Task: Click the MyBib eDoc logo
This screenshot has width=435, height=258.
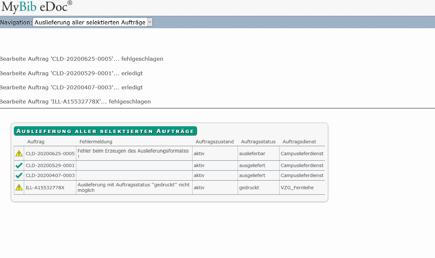Action: tap(37, 7)
